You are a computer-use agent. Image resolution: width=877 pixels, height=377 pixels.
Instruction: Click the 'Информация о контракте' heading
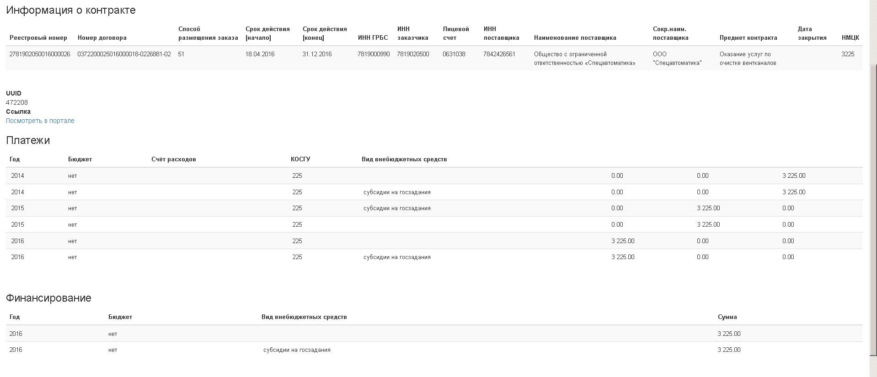(71, 10)
